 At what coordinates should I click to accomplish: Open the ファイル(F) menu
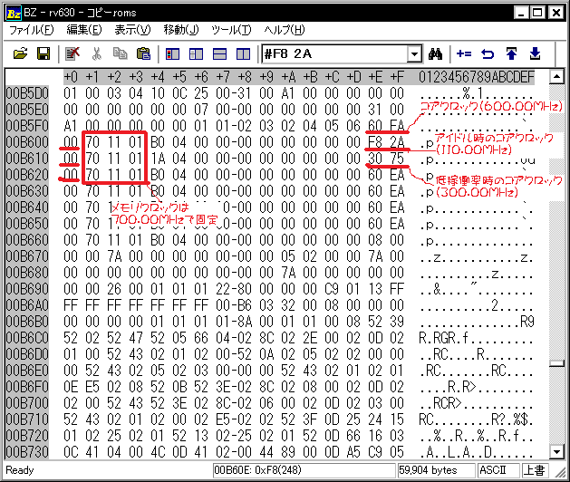(x=31, y=30)
